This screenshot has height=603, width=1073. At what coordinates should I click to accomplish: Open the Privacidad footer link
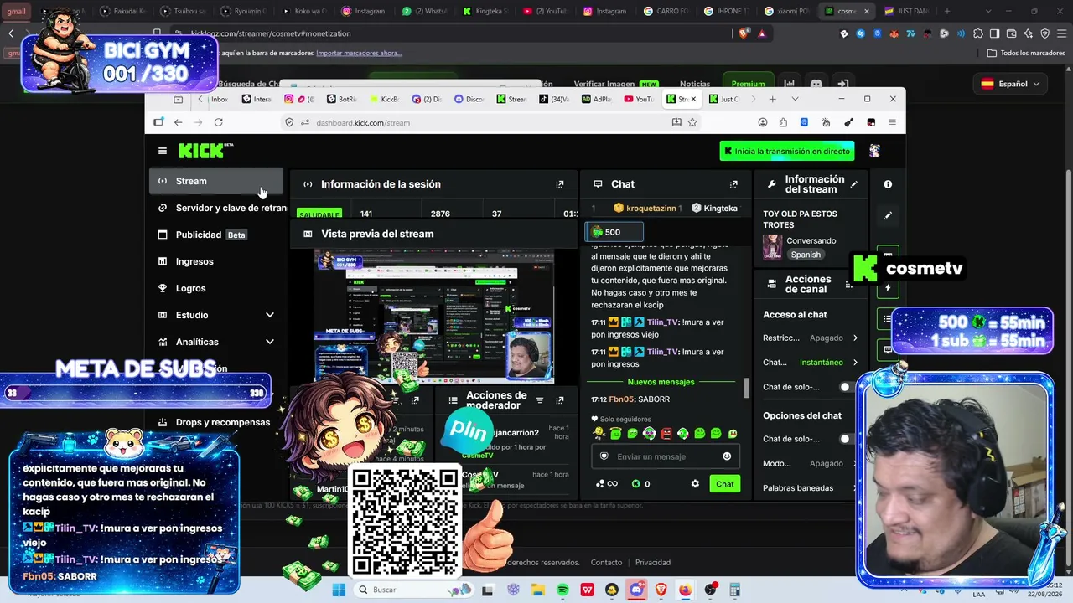click(652, 563)
